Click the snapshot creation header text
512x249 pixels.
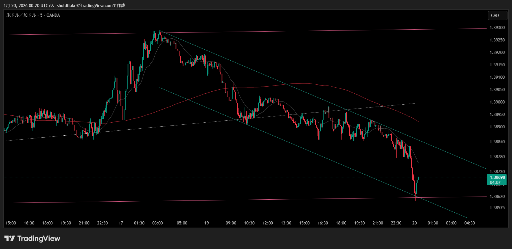(64, 5)
